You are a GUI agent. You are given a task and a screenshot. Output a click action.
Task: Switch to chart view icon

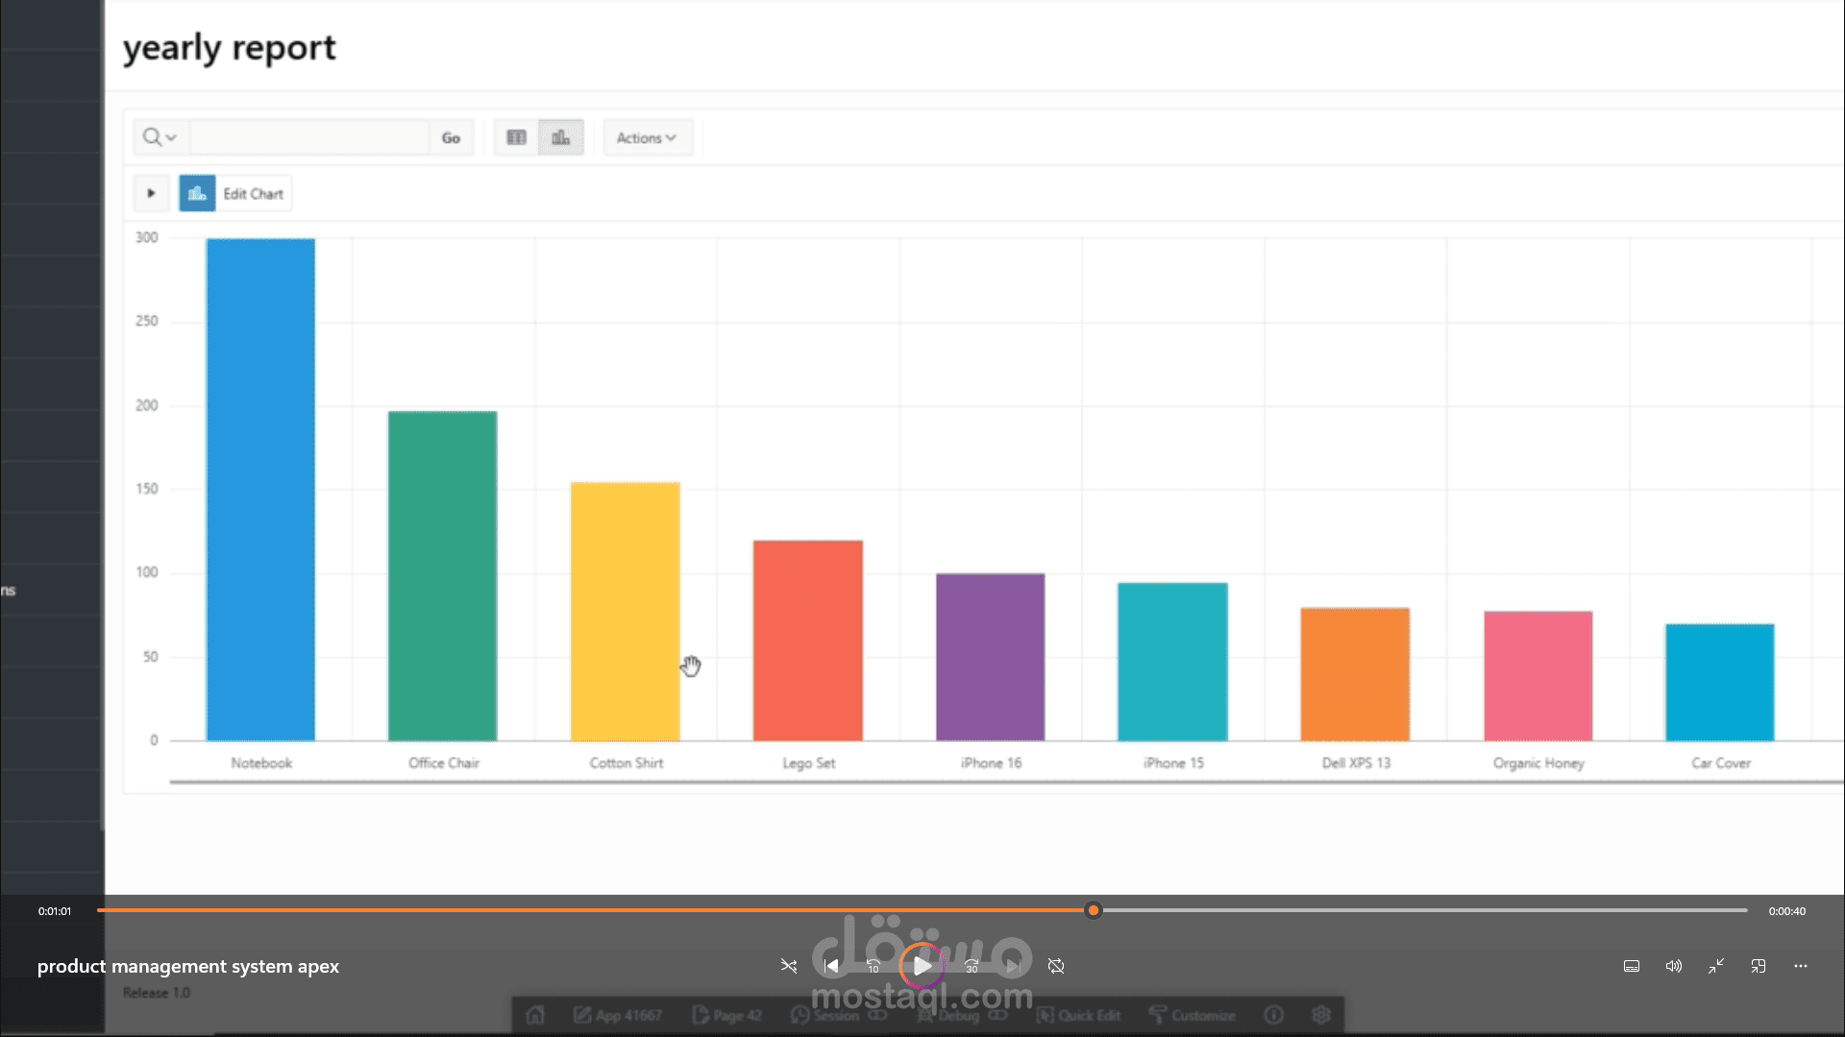coord(561,138)
